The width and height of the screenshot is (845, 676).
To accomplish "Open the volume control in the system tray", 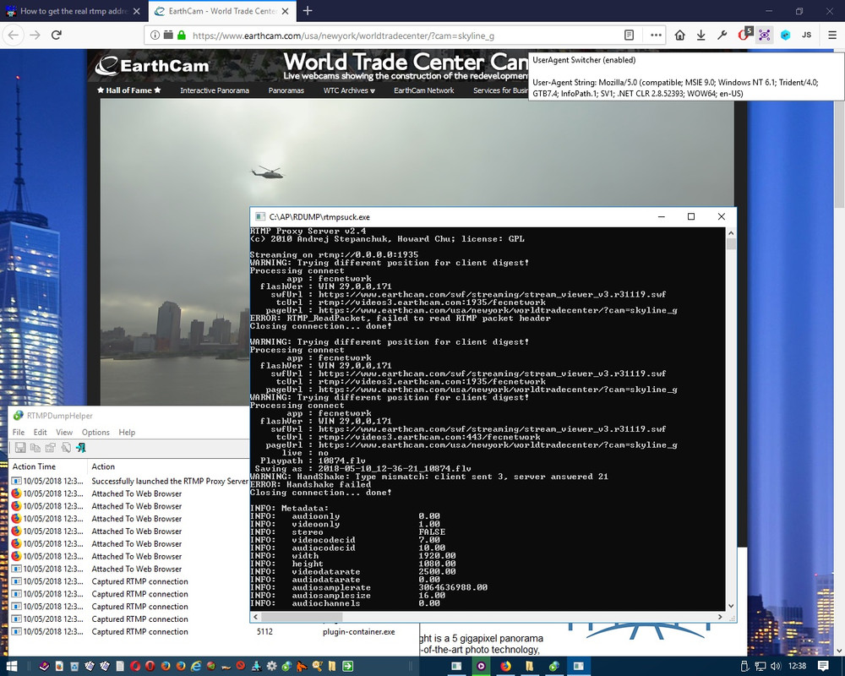I will tap(776, 667).
